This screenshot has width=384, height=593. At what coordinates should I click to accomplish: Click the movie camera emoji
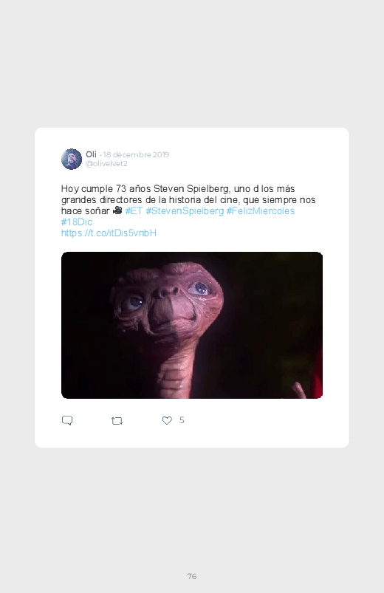coord(117,210)
